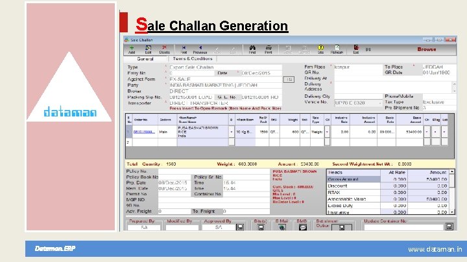Click the greyed Save toolbar icon

pyautogui.click(x=288, y=50)
